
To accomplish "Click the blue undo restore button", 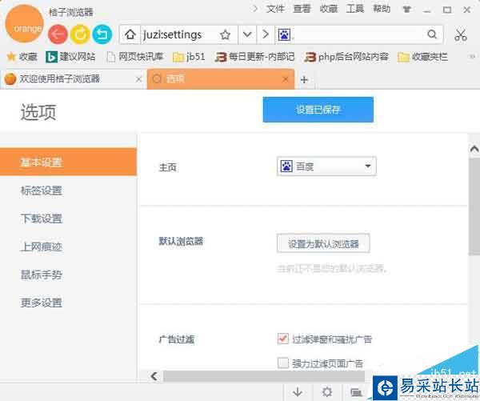I will [x=102, y=34].
